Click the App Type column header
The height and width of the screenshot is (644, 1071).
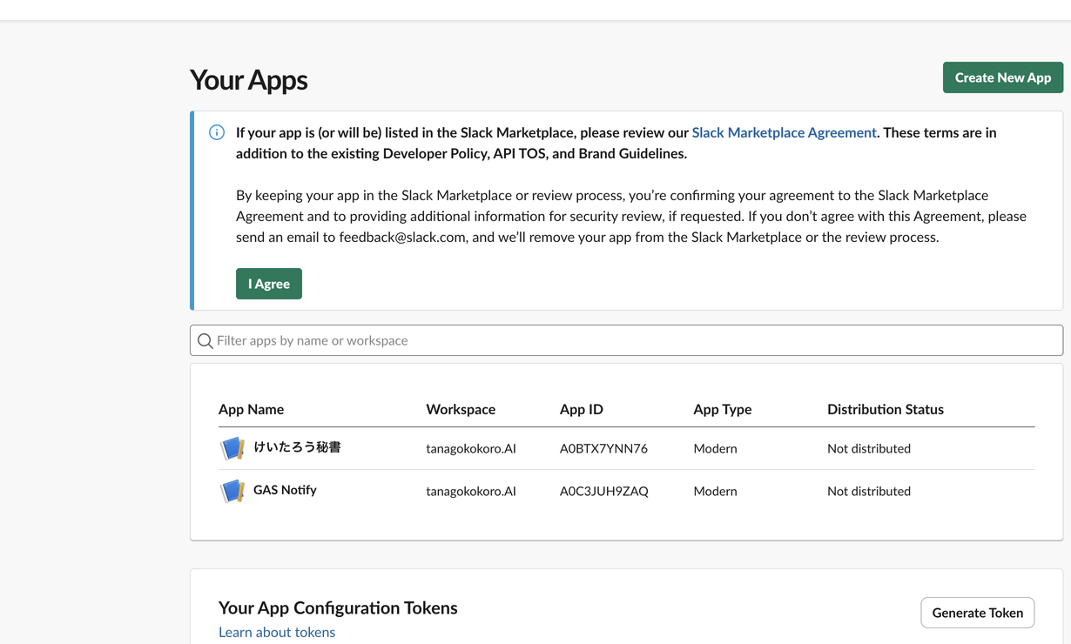point(723,409)
